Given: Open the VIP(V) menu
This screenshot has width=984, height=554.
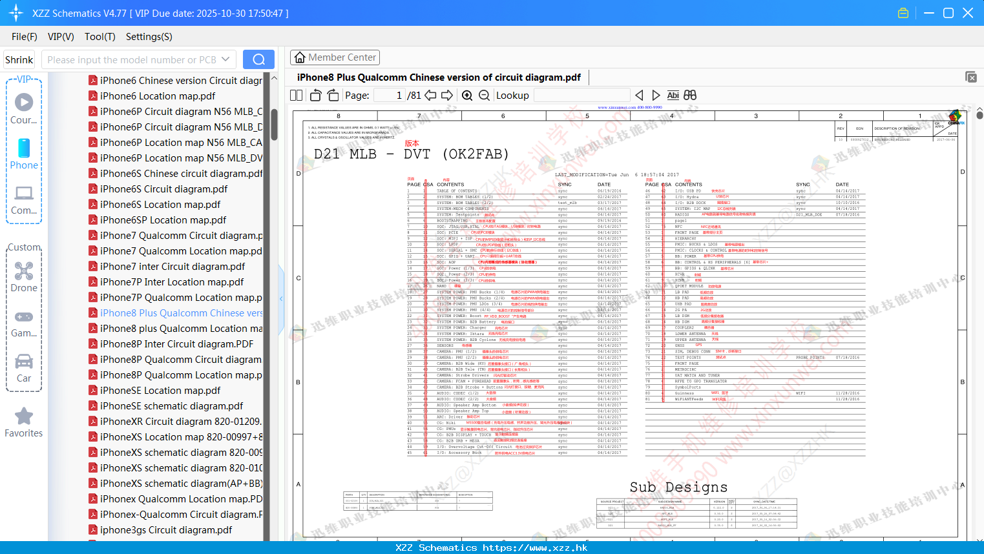Looking at the screenshot, I should click(x=61, y=37).
